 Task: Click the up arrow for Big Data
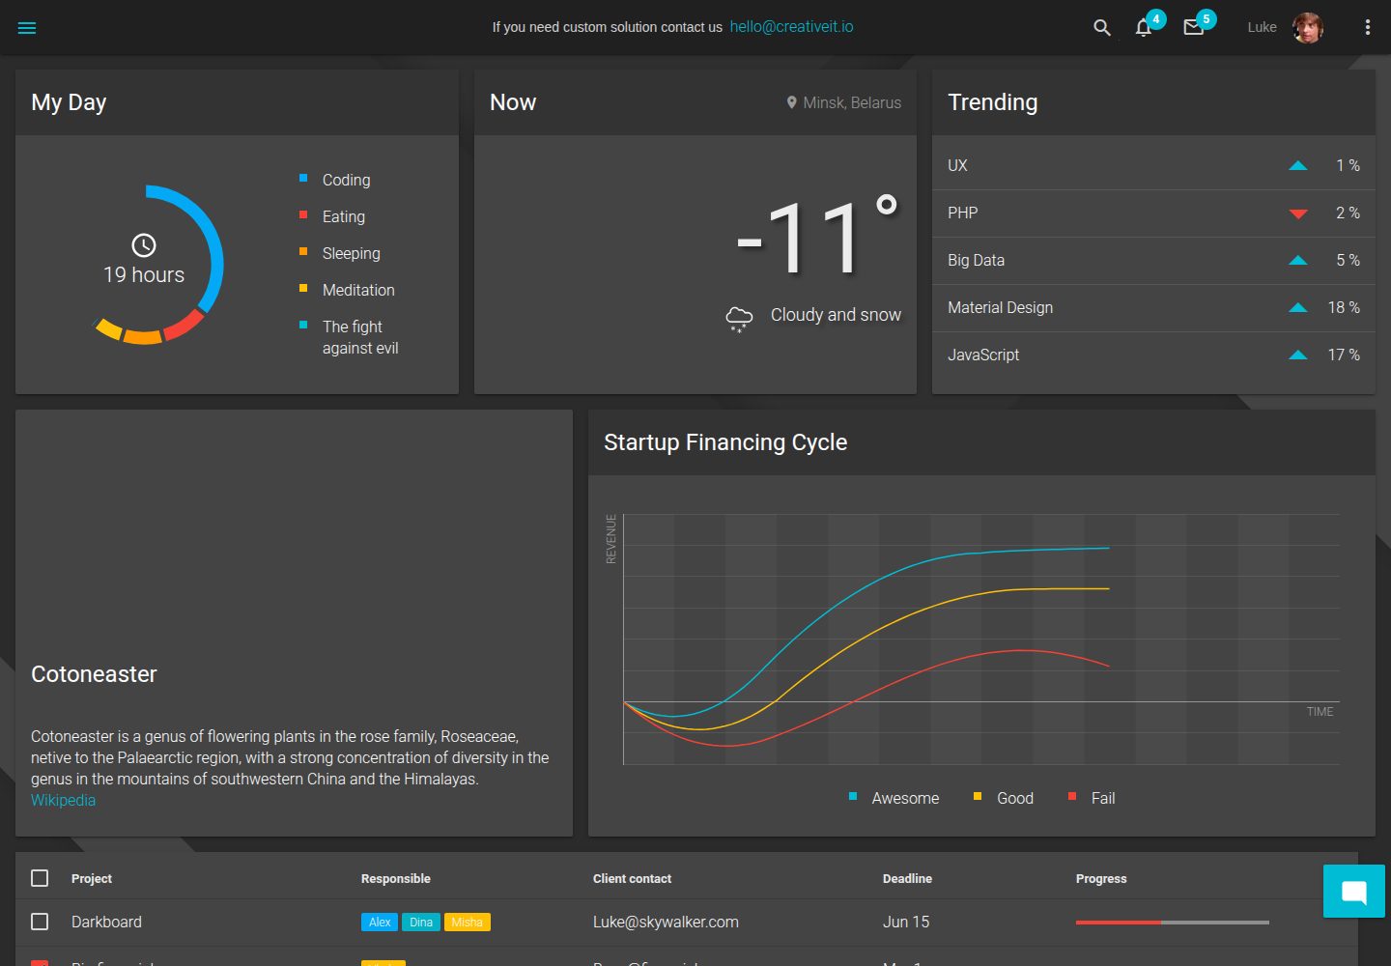pyautogui.click(x=1298, y=261)
